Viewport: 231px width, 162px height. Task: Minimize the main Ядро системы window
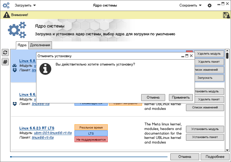219,5
